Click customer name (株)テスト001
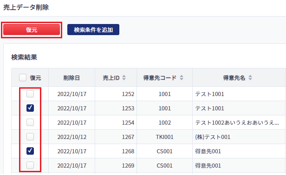 (213, 137)
